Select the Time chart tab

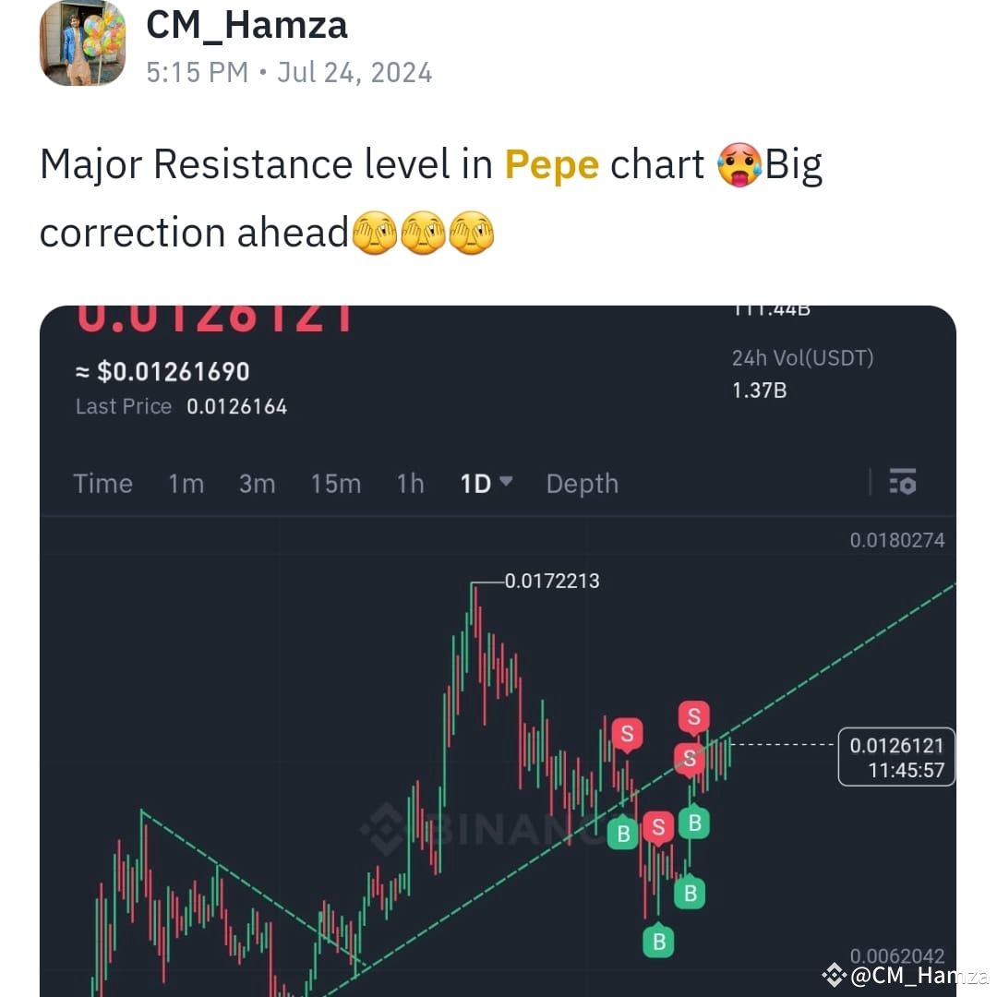[x=103, y=484]
